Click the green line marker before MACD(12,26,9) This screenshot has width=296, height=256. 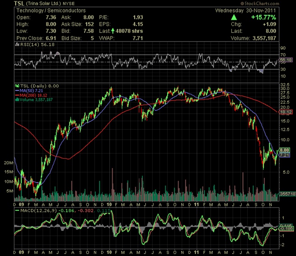17,210
